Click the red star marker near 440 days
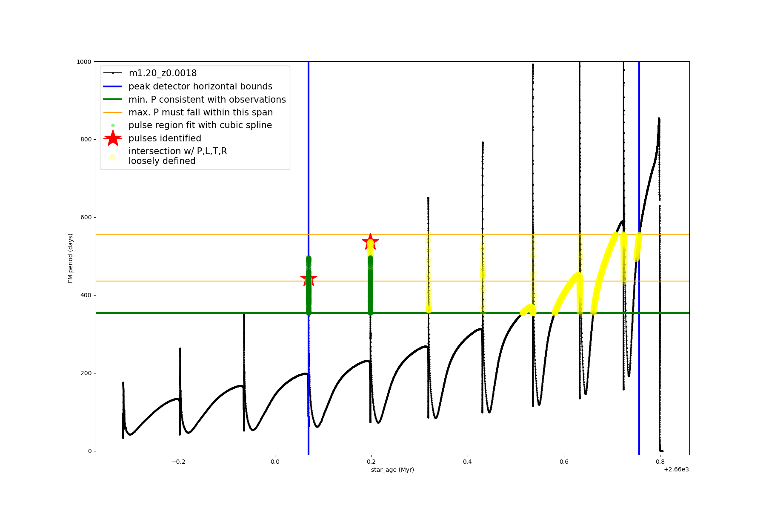This screenshot has height=511, width=766. [309, 279]
